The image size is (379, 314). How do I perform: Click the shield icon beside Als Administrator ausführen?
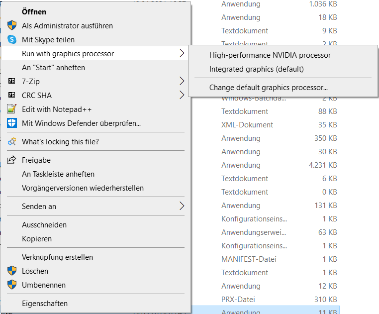(x=11, y=25)
